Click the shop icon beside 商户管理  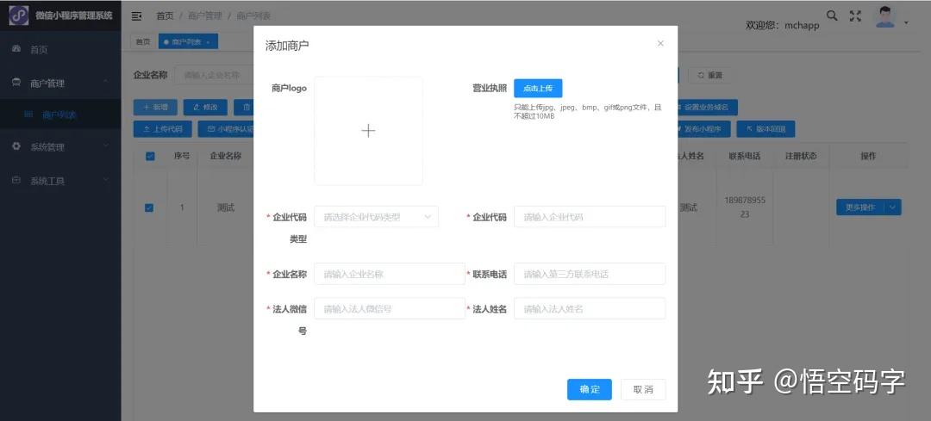point(16,83)
